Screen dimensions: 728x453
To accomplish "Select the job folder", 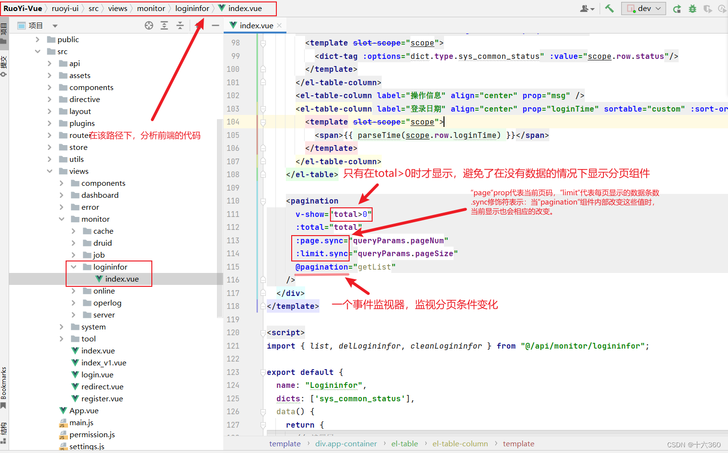I will pos(99,255).
